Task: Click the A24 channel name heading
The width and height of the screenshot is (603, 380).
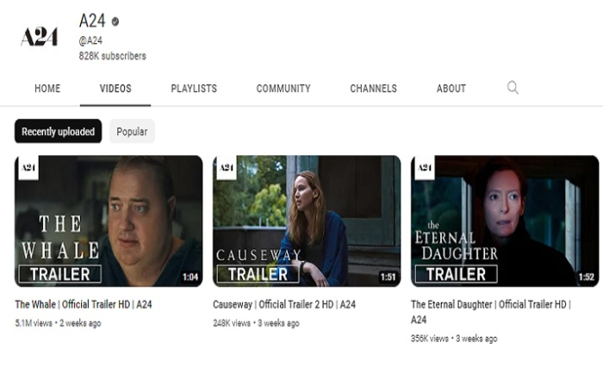Action: point(92,21)
